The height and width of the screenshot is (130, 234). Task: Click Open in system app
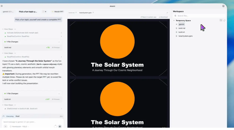point(148,17)
